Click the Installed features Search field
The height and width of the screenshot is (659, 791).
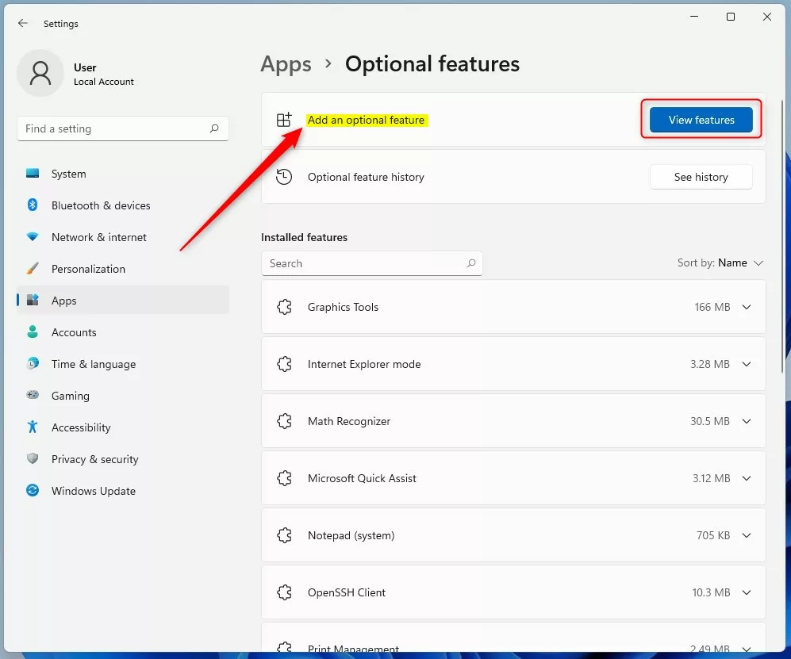click(x=372, y=263)
